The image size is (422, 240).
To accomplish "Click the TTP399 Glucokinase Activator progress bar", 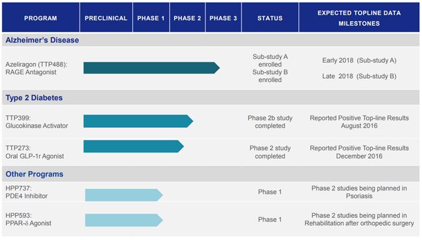I will 137,121.
